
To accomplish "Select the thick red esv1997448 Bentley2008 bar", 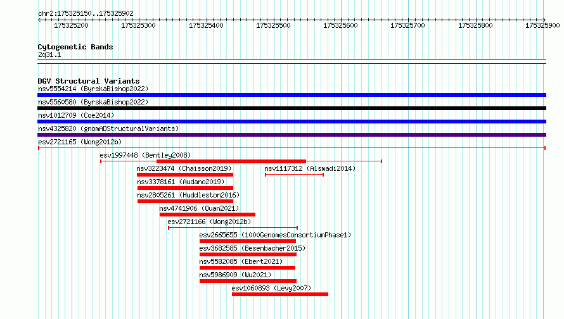I will click(231, 161).
